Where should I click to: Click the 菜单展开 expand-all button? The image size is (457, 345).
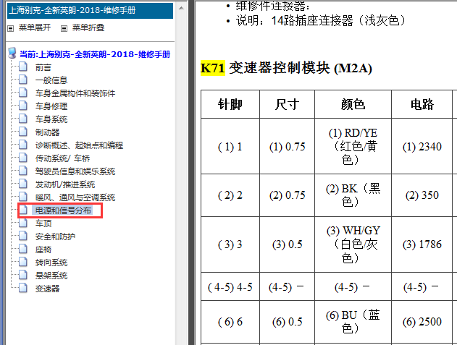pyautogui.click(x=34, y=27)
